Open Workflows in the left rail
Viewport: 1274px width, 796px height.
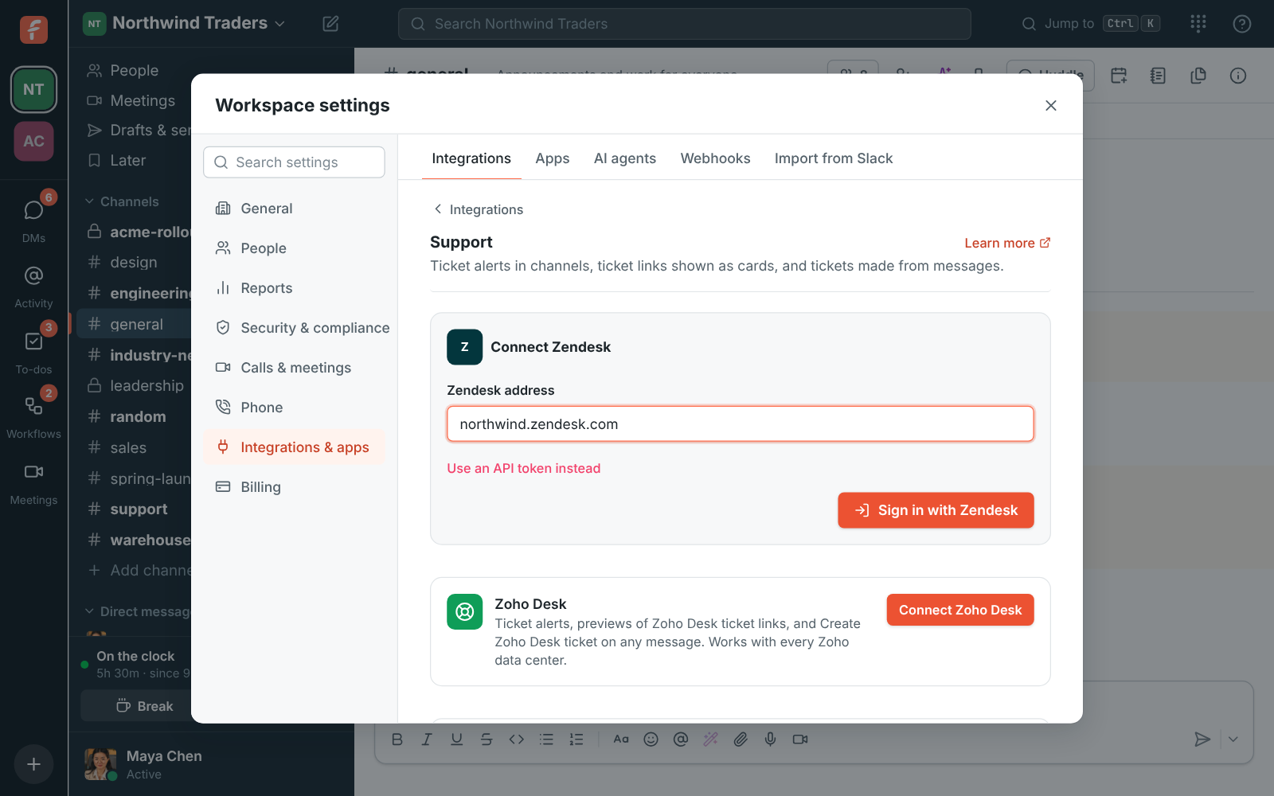33,416
